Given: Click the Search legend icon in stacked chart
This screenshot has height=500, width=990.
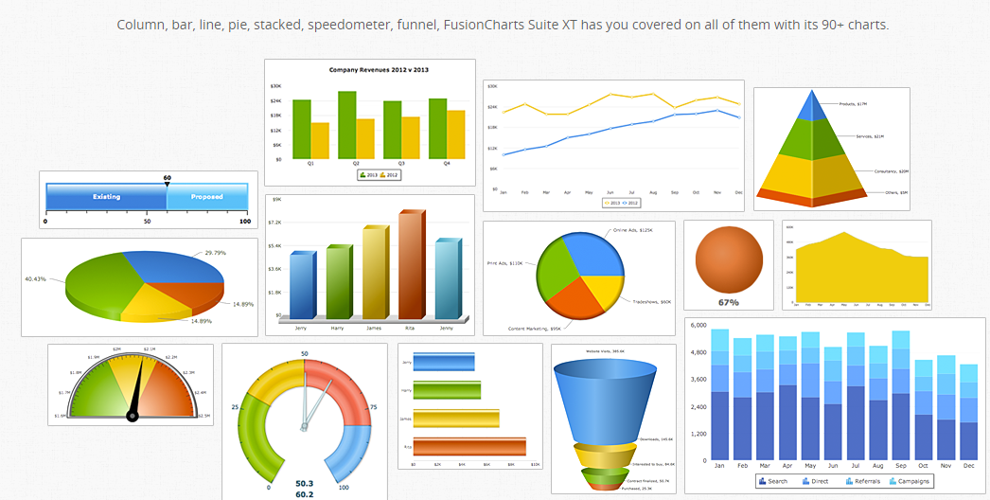Looking at the screenshot, I should [762, 481].
